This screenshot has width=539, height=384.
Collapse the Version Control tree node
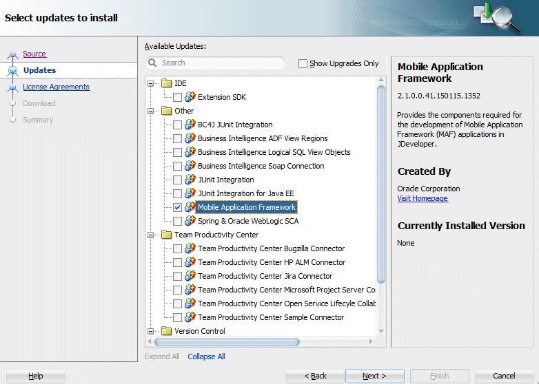[x=150, y=331]
